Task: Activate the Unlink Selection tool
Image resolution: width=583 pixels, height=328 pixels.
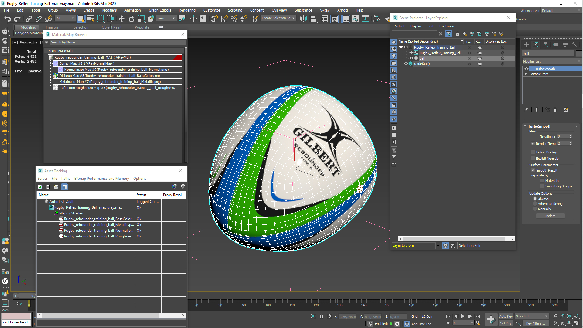Action: pos(38,19)
